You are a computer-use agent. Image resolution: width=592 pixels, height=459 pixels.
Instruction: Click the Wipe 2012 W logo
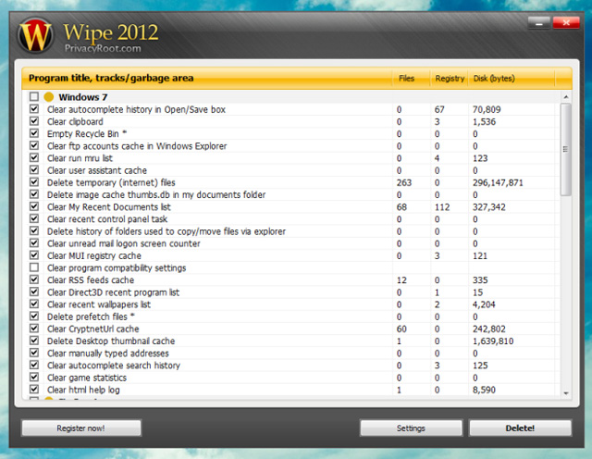tap(35, 35)
